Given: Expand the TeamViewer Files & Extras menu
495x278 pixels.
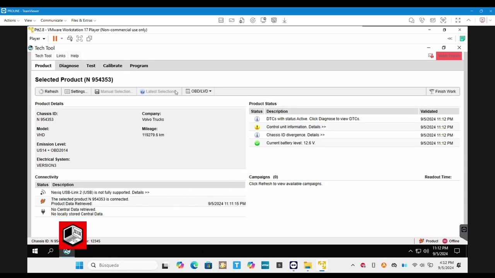Looking at the screenshot, I should click(84, 20).
